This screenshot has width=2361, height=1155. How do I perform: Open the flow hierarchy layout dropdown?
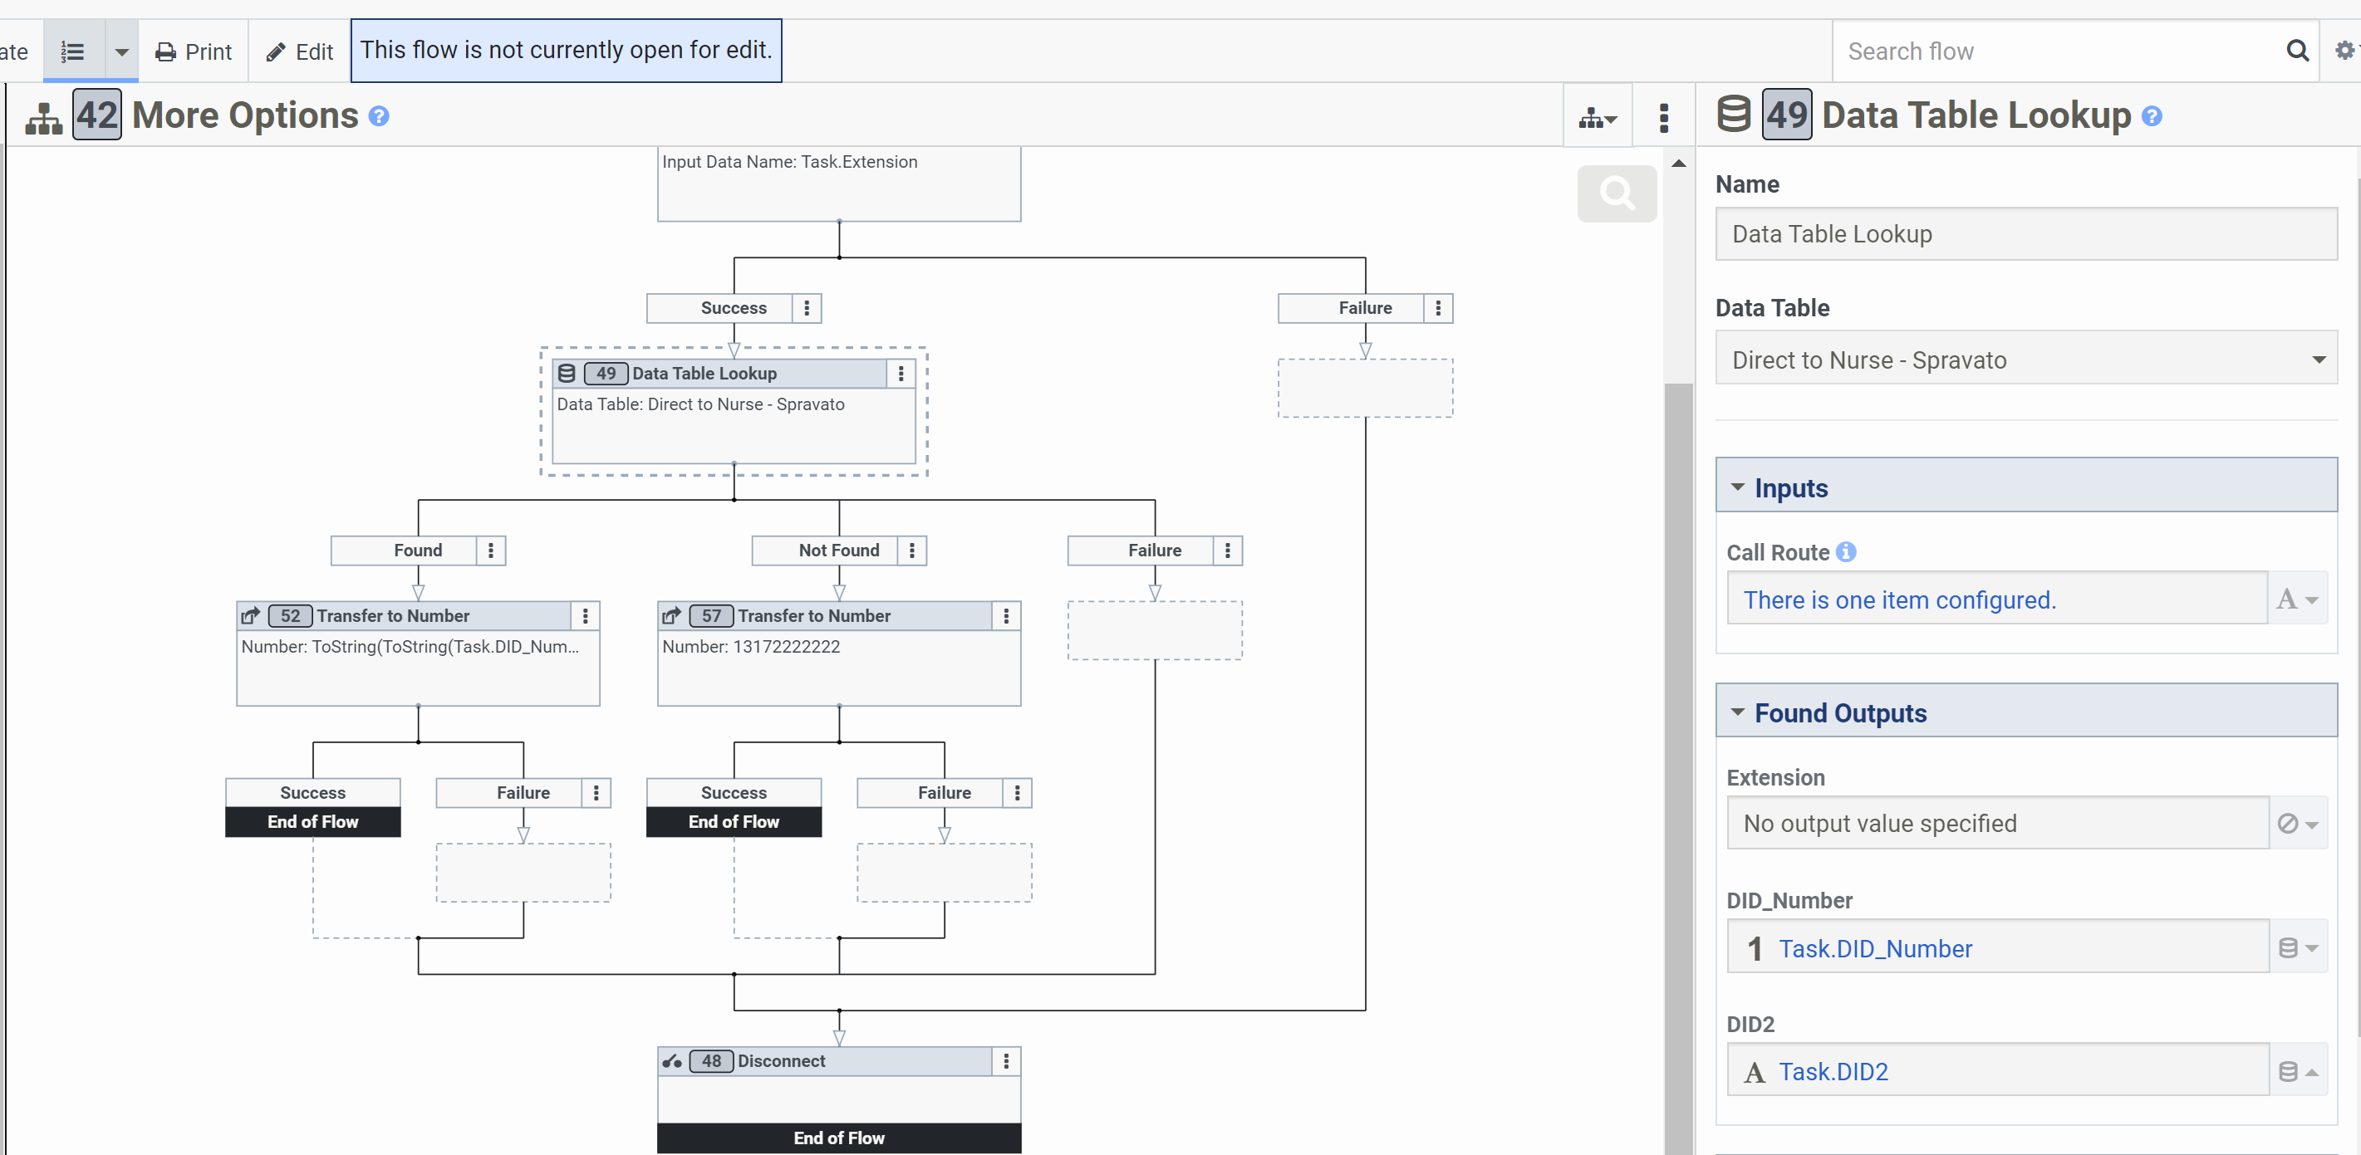point(1598,117)
